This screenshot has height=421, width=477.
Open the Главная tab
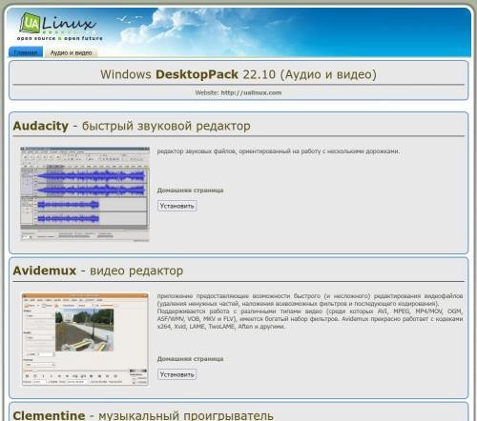(x=26, y=52)
